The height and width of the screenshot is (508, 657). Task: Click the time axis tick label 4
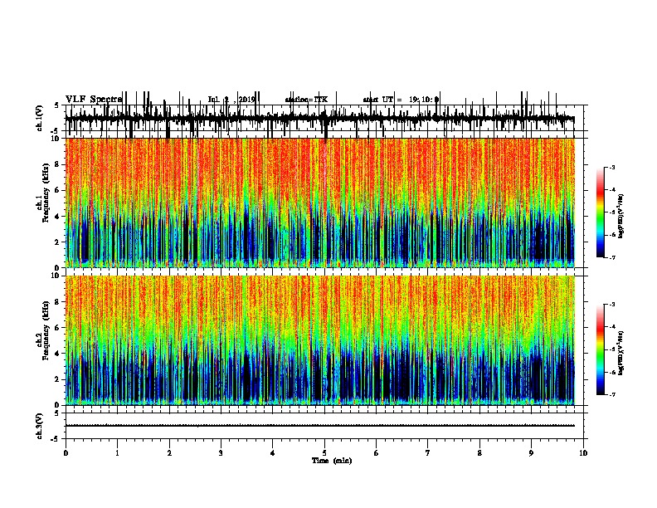pyautogui.click(x=272, y=452)
